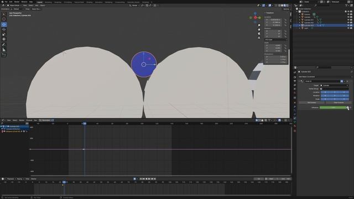The image size is (354, 199).
Task: Toggle Cylinder.003 render visibility camera icon
Action: pos(351,25)
